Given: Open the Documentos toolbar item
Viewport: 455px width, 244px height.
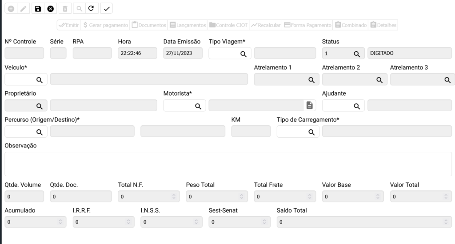Looking at the screenshot, I should coord(149,25).
